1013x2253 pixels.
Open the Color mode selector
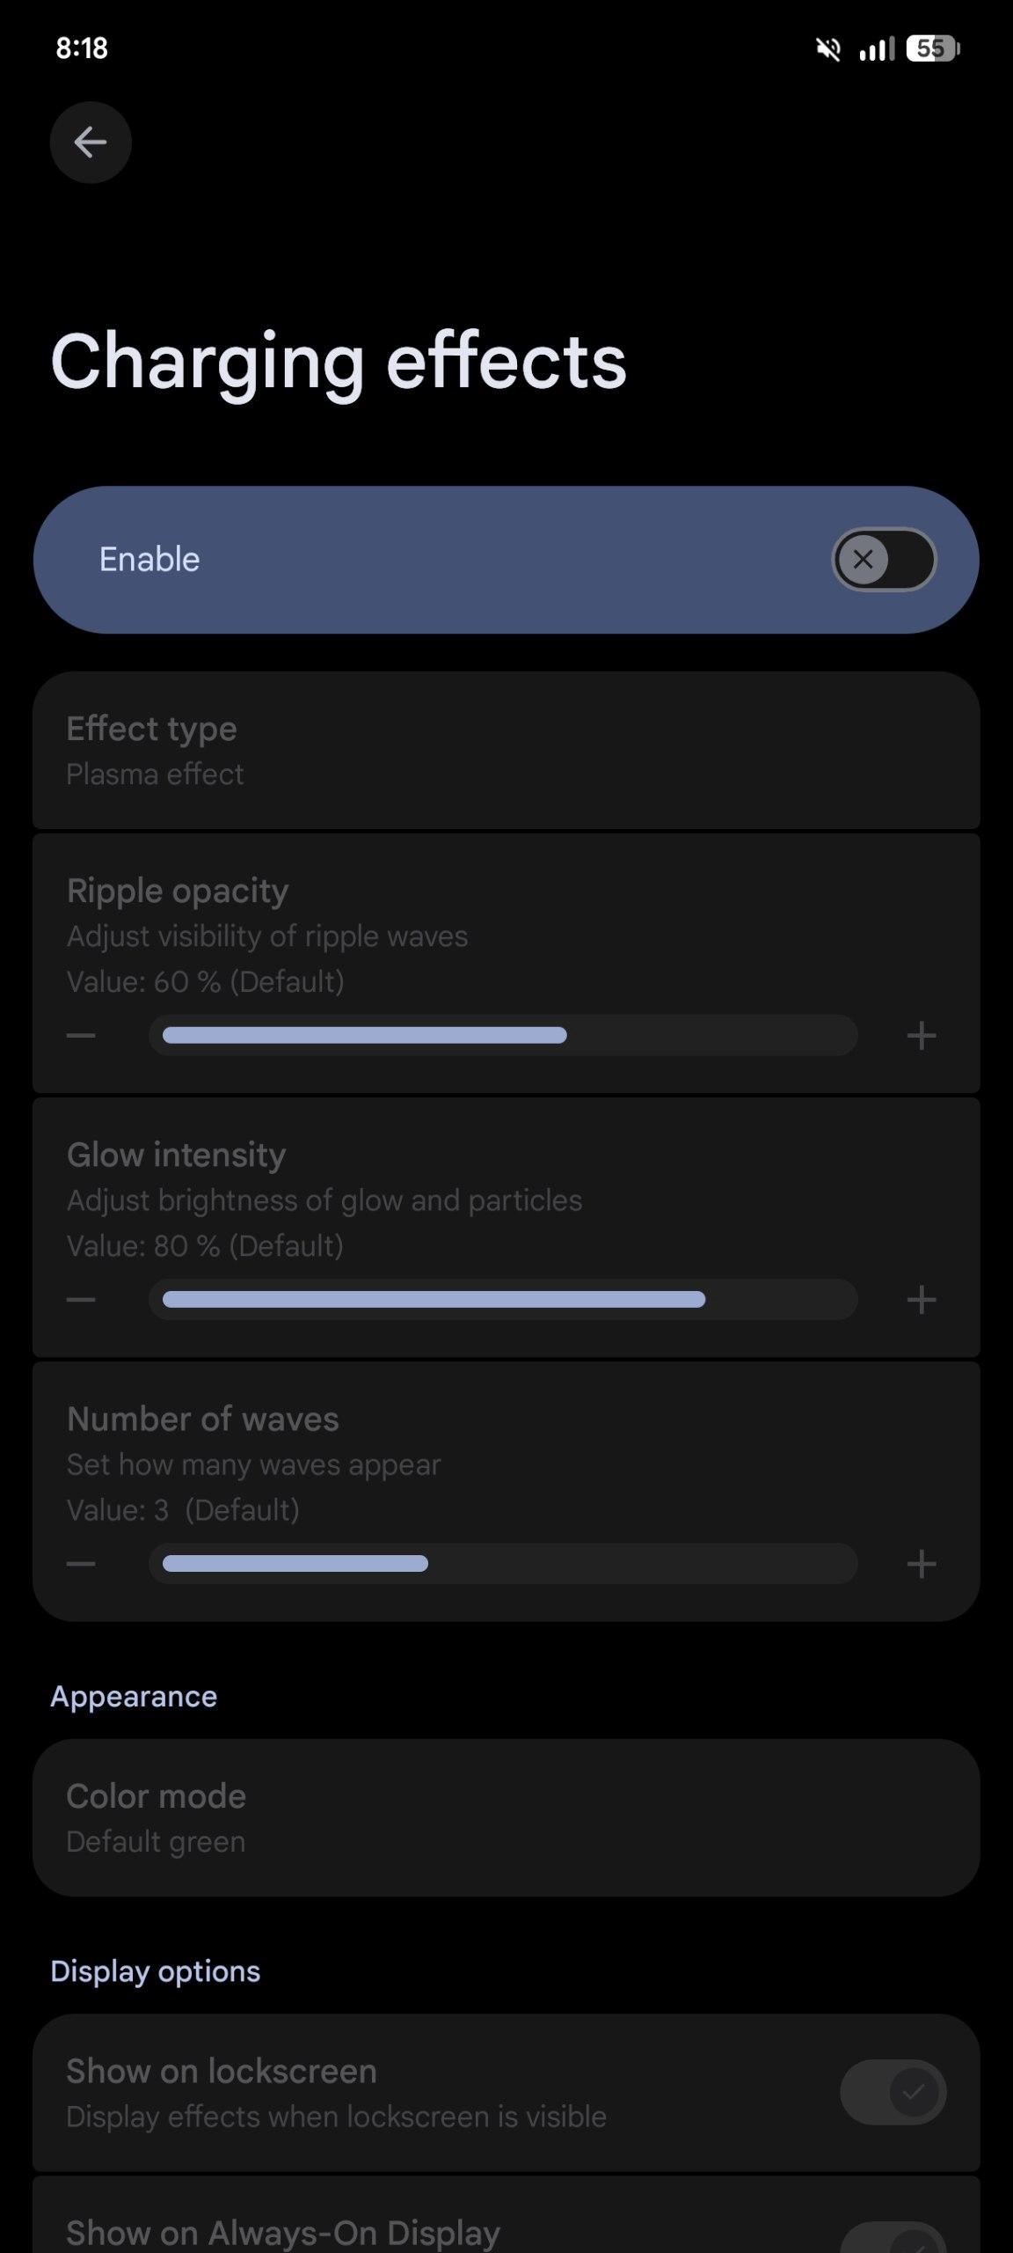coord(506,1817)
